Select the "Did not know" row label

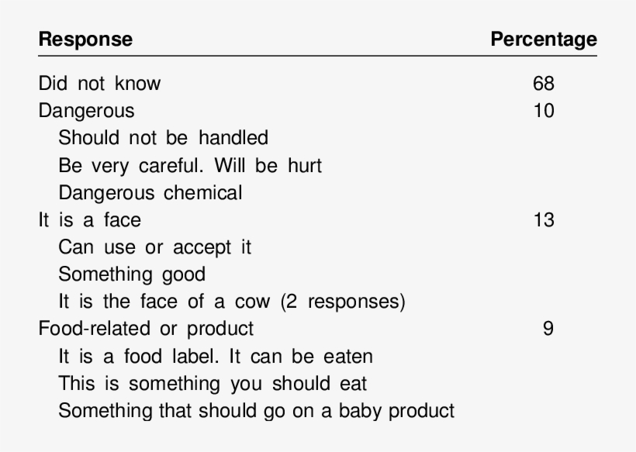(99, 83)
